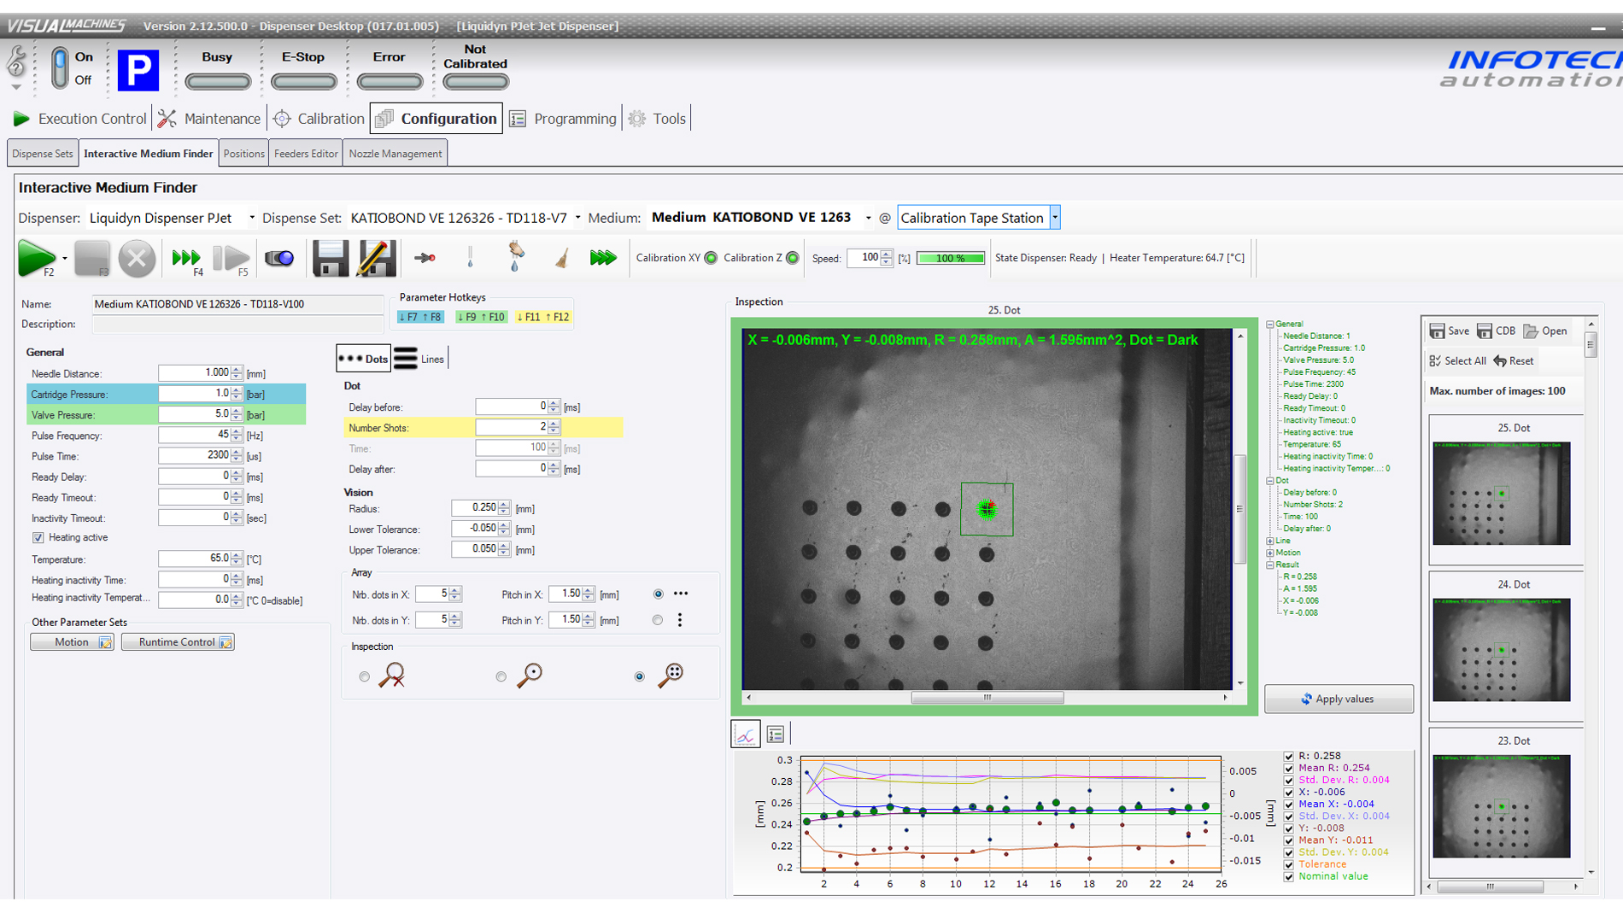Collapse the General tree node
This screenshot has height=913, width=1623.
pos(1270,325)
